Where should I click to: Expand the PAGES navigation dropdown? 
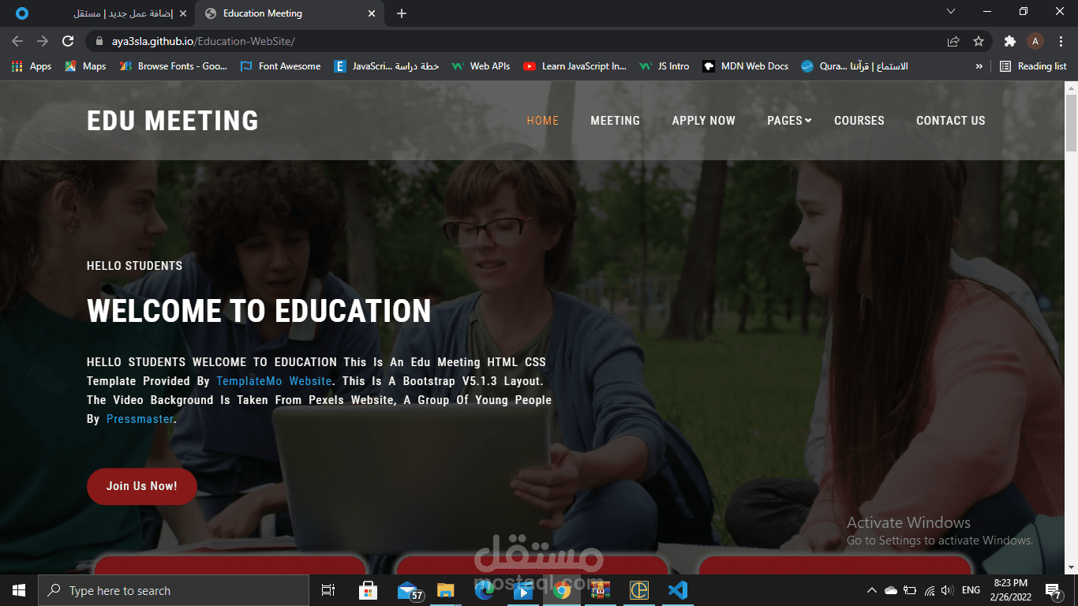(787, 121)
